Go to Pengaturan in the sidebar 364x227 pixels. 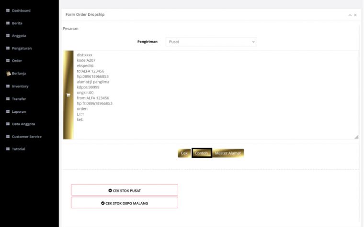tap(22, 48)
